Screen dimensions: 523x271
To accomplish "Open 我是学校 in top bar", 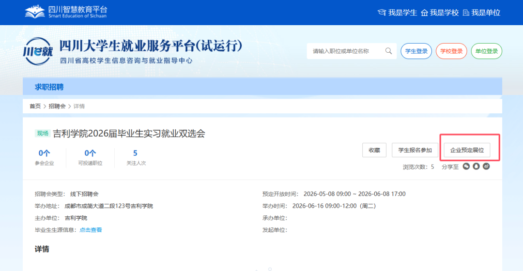I will point(440,13).
